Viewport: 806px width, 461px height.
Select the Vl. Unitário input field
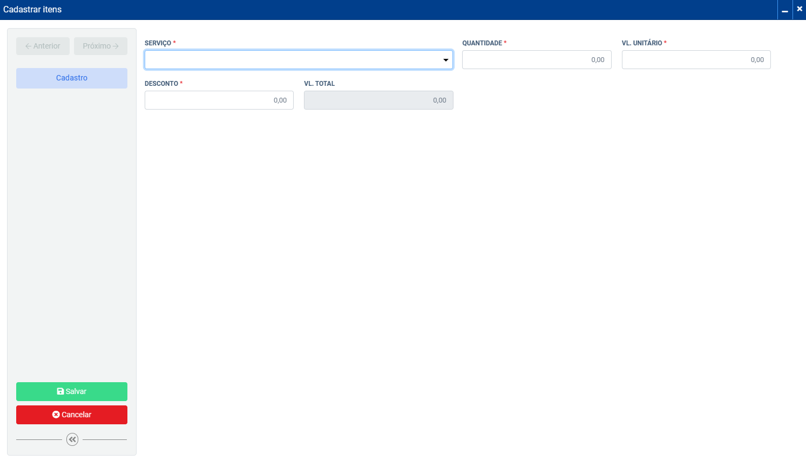[696, 60]
